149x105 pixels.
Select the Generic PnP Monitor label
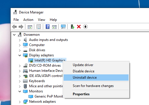tap(49, 96)
